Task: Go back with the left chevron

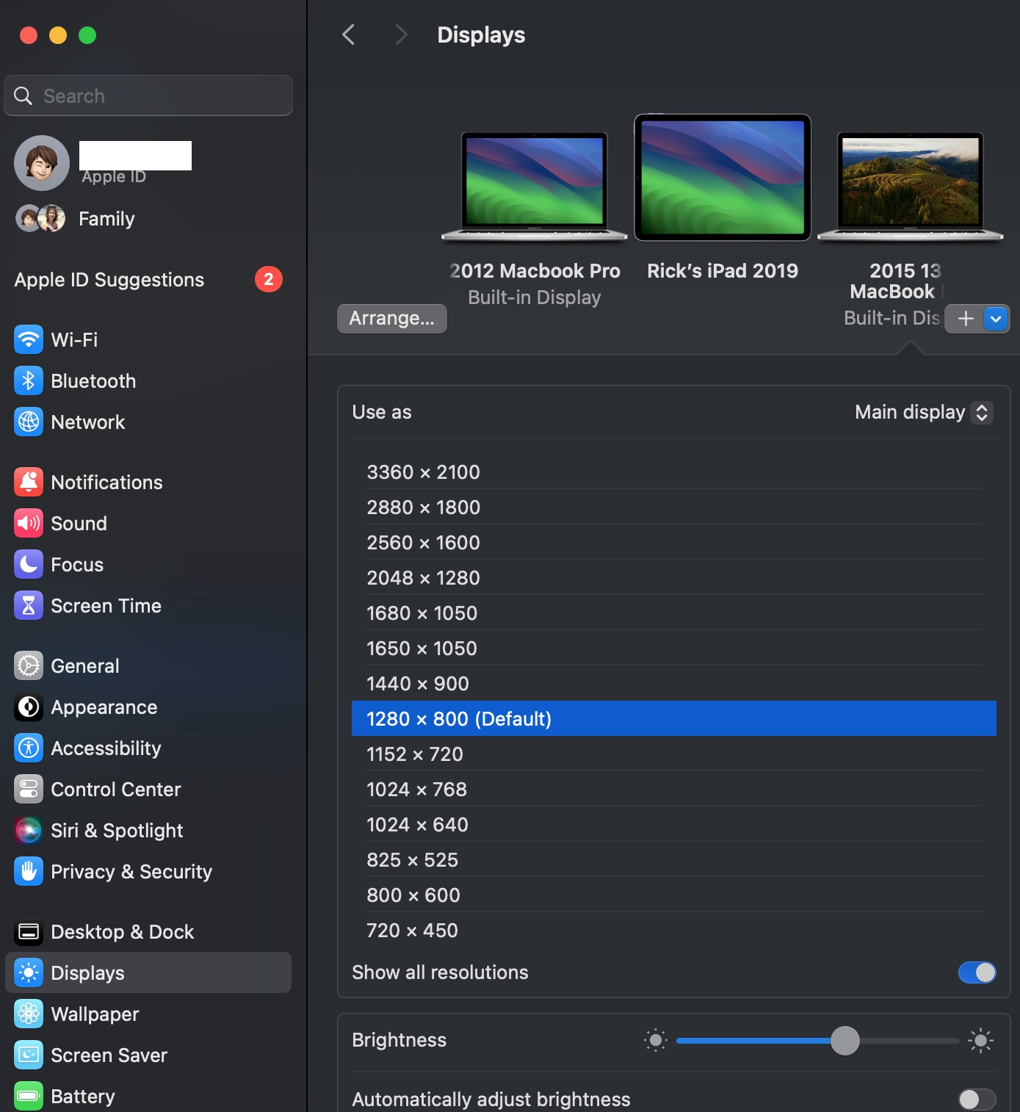Action: tap(349, 35)
